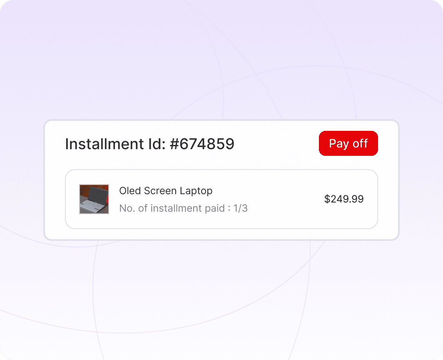Click the installment count text reading 1/3

(x=241, y=208)
